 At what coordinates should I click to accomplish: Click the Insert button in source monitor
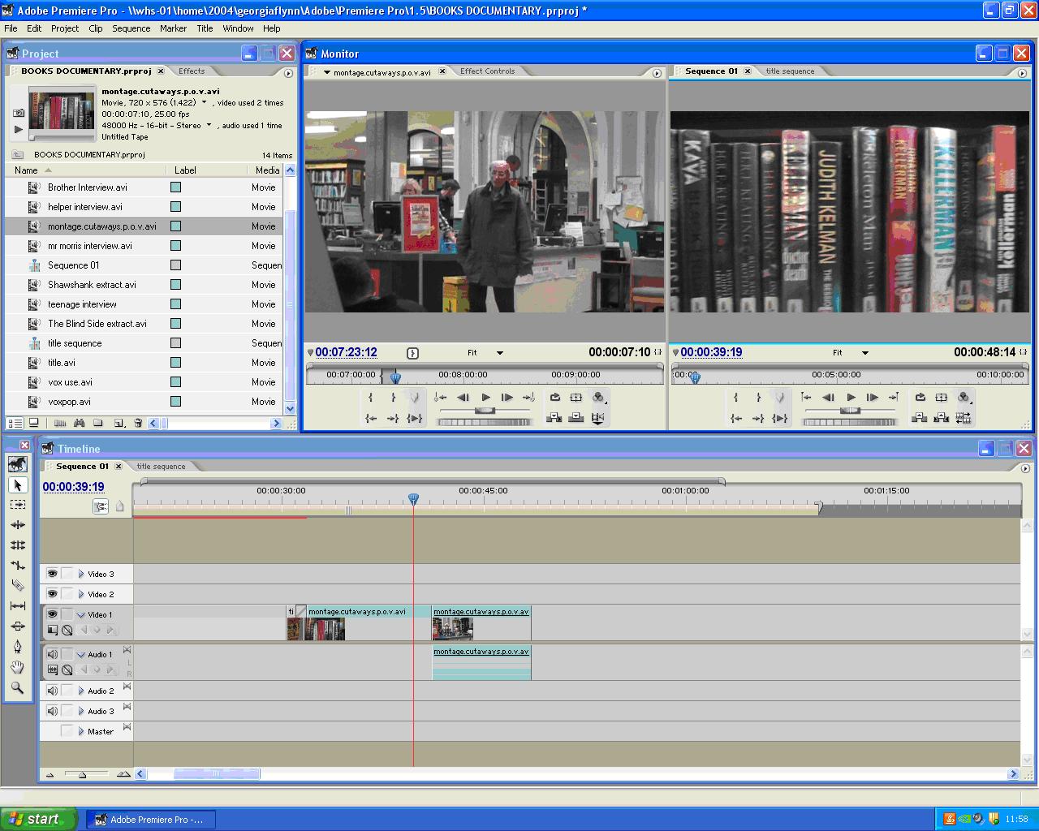click(555, 418)
